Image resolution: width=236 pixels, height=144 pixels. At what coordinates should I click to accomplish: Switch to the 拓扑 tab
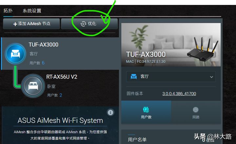click(8, 11)
